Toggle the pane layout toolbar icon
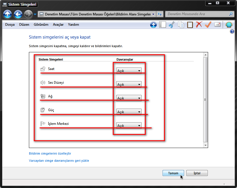The height and width of the screenshot is (188, 237). coord(163,25)
